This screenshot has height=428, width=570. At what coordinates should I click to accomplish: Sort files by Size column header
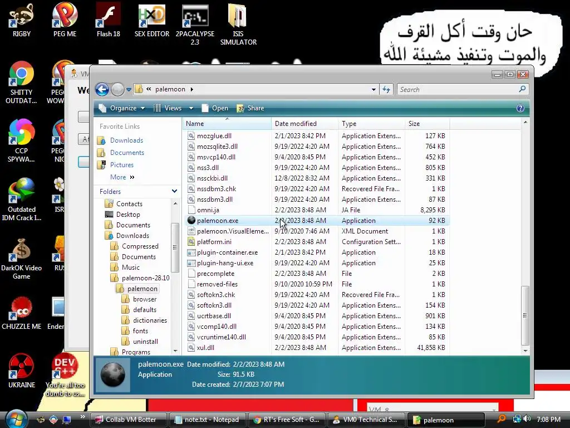point(427,124)
